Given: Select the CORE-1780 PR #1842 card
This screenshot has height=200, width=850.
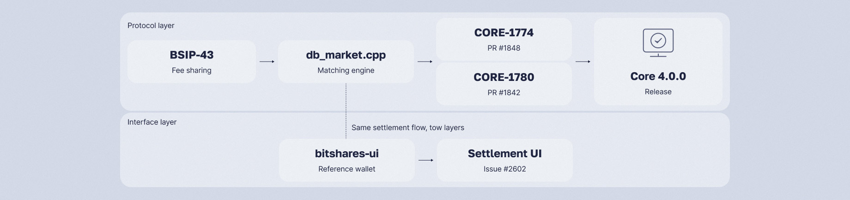Looking at the screenshot, I should tap(504, 84).
